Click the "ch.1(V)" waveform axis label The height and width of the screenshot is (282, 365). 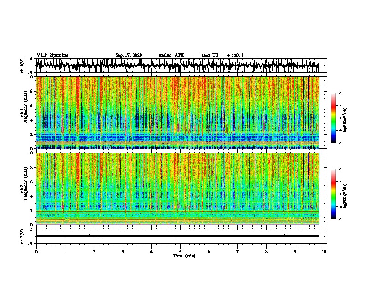(22, 65)
